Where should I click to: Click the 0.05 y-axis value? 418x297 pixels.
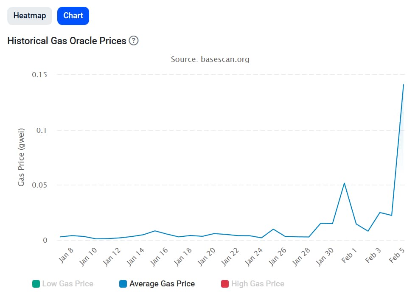point(39,185)
